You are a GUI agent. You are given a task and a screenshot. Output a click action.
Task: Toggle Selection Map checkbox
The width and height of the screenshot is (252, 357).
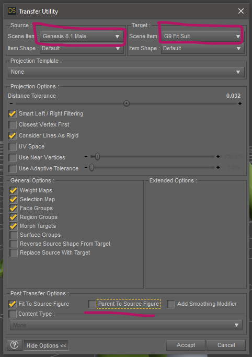click(14, 199)
